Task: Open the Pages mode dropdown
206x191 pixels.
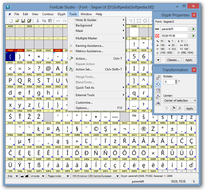Action: tap(58, 176)
